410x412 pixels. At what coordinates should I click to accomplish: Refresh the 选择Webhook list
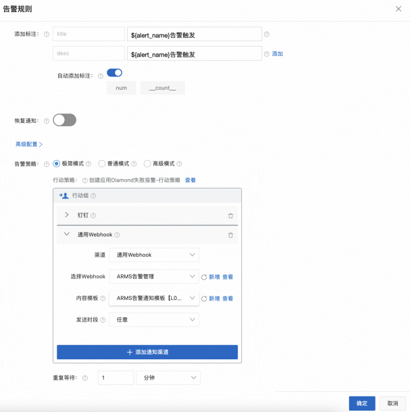click(x=204, y=277)
